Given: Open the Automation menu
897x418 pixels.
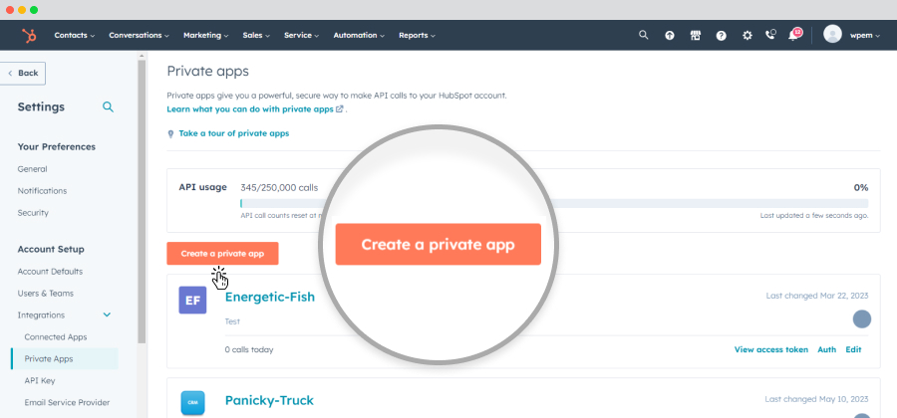Looking at the screenshot, I should coord(359,36).
